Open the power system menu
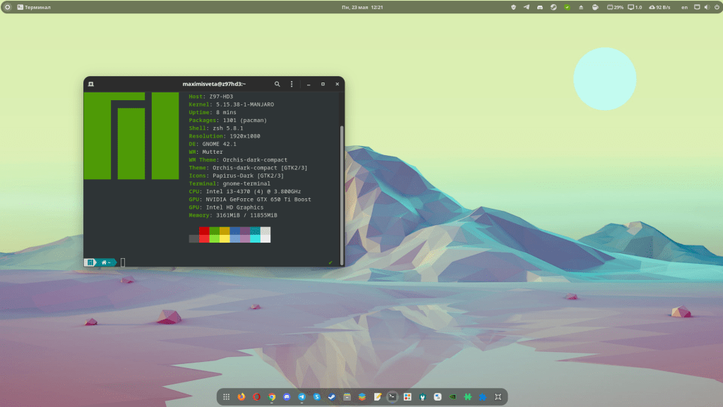 pos(716,7)
